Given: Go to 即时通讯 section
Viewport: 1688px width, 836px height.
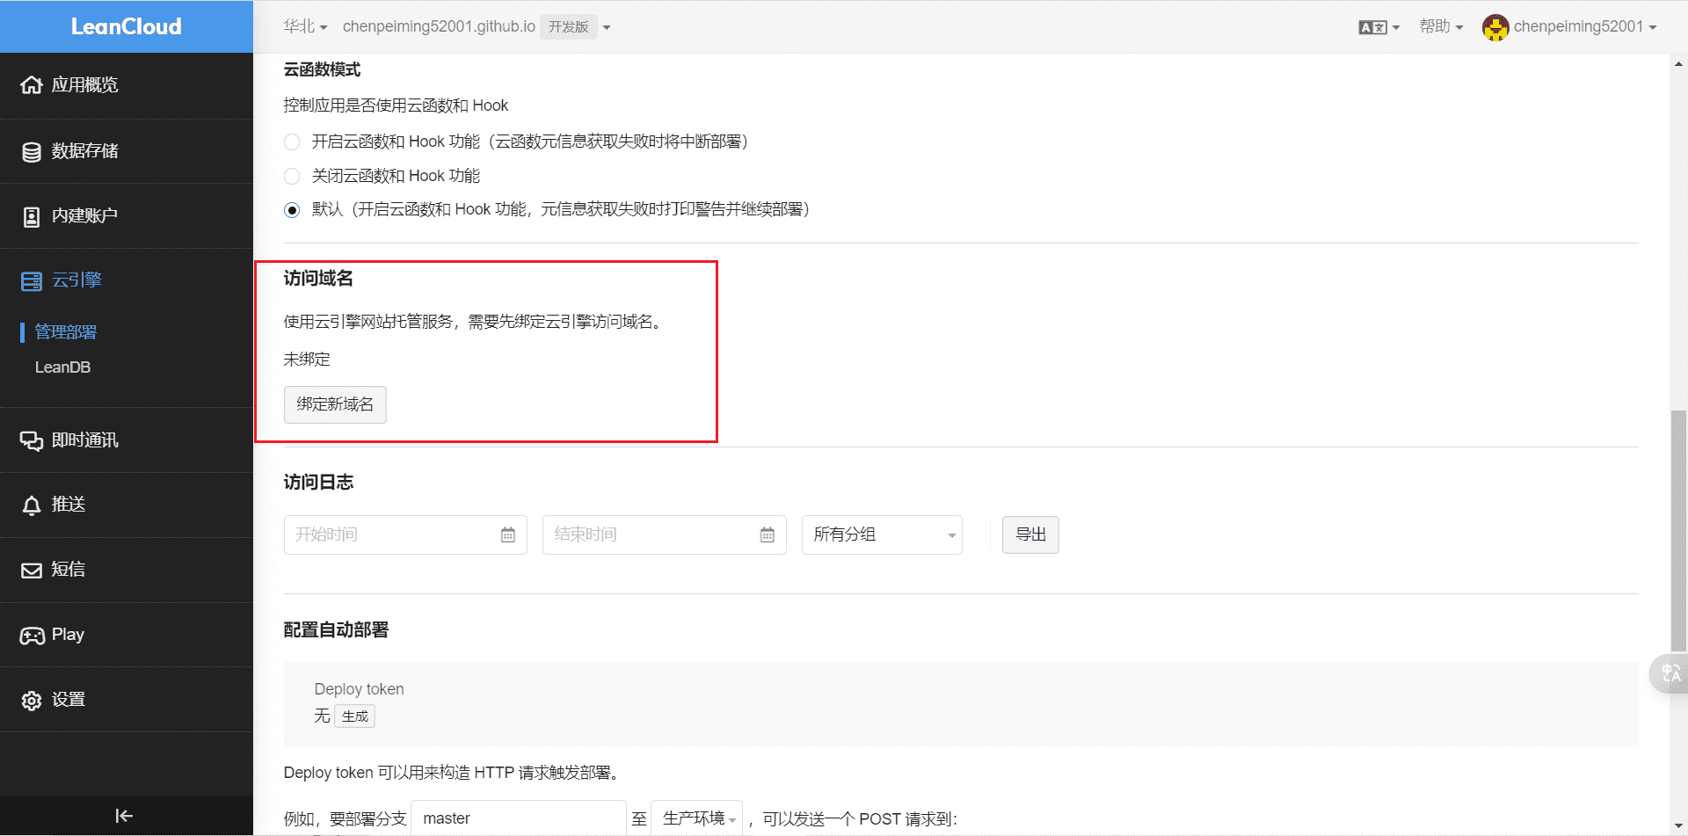Looking at the screenshot, I should click(127, 440).
